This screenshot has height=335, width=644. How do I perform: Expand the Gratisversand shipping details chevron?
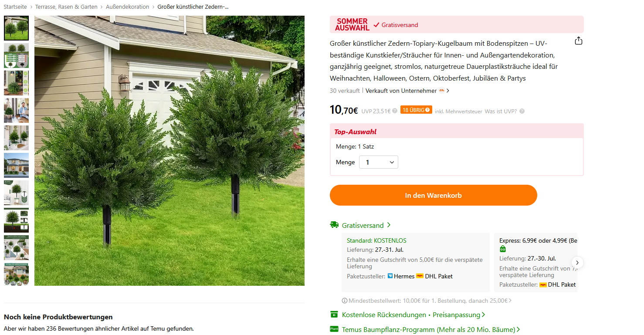tap(389, 225)
